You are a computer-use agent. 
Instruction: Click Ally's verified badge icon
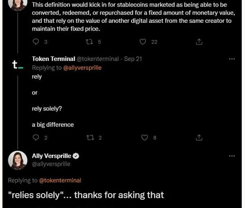coord(76,156)
